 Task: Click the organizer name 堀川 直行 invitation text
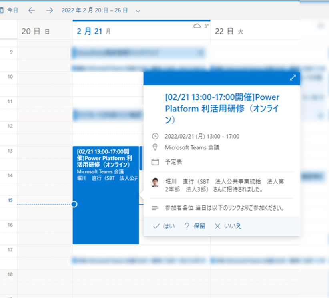coord(224,185)
